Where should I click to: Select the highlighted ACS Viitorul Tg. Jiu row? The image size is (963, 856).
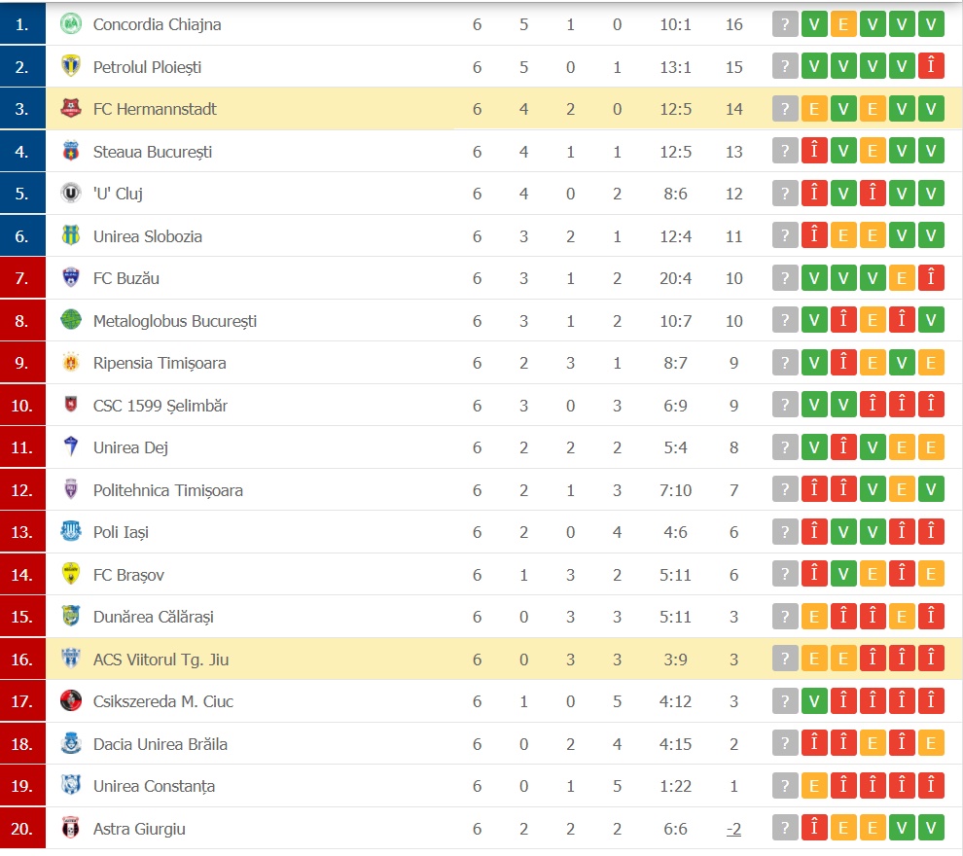click(x=504, y=659)
